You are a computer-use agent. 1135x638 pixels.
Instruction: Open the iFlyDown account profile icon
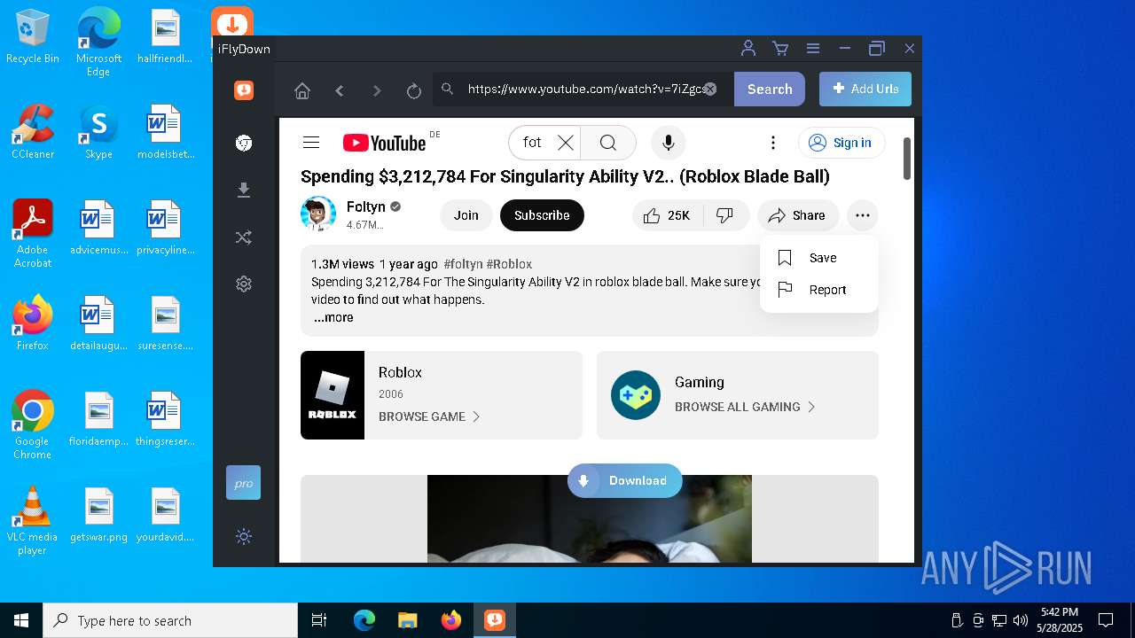(748, 49)
